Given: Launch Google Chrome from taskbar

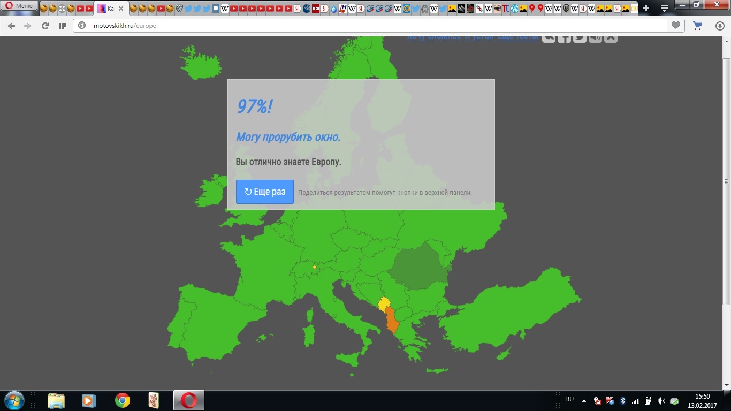Looking at the screenshot, I should [x=122, y=400].
